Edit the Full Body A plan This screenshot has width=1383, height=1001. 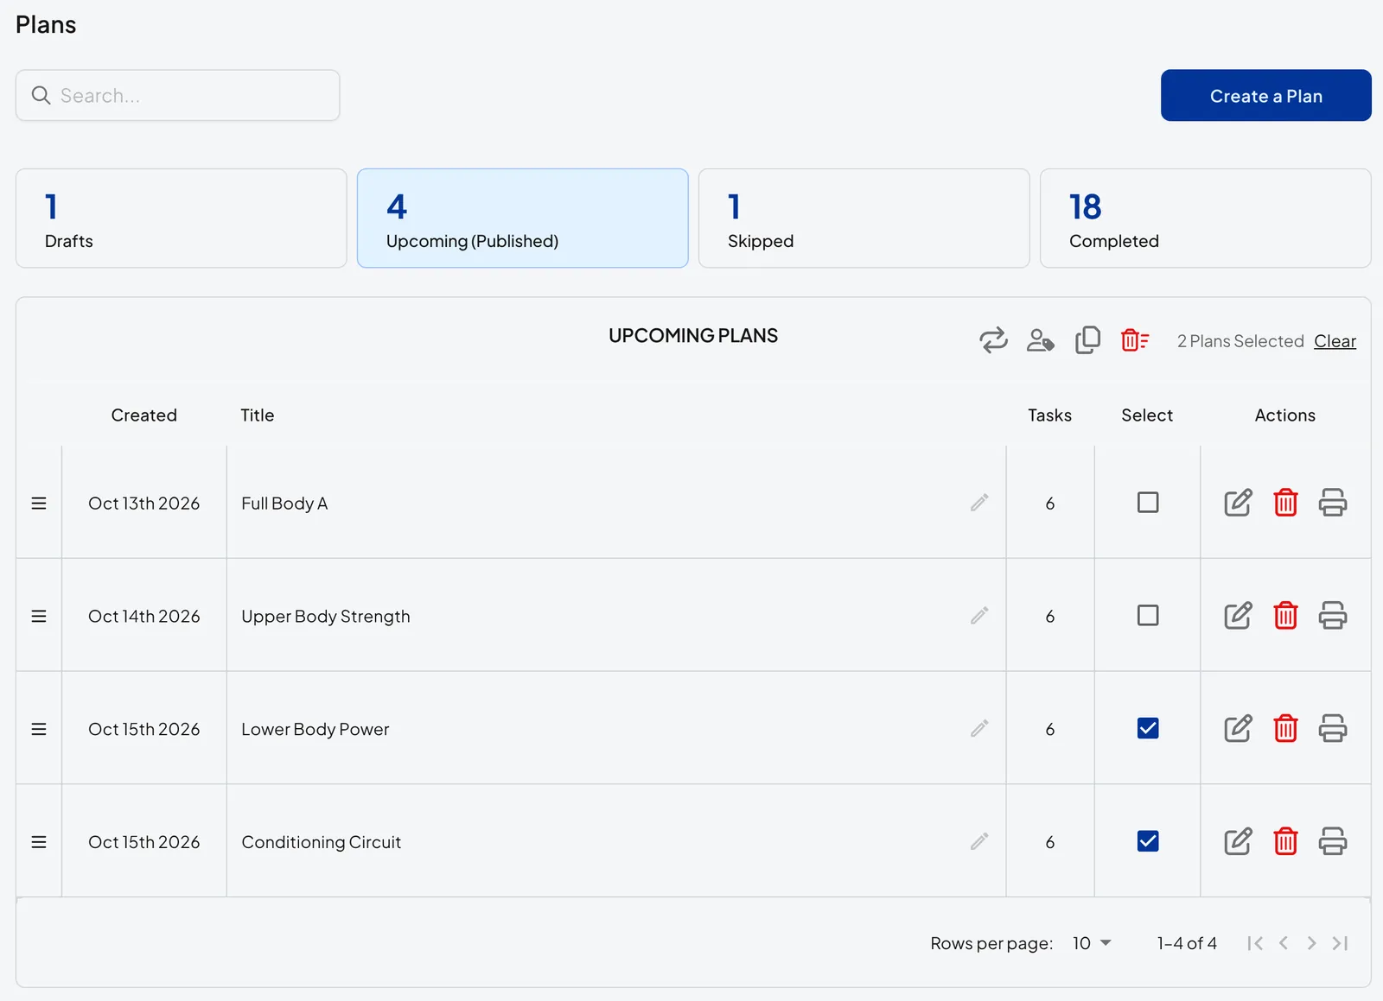[1238, 503]
